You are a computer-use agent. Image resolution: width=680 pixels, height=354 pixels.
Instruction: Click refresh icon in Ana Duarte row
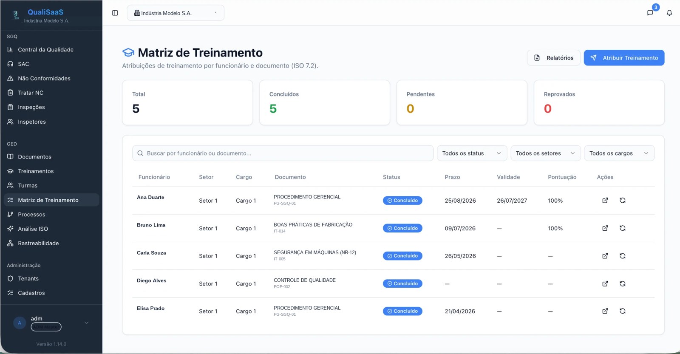(623, 200)
